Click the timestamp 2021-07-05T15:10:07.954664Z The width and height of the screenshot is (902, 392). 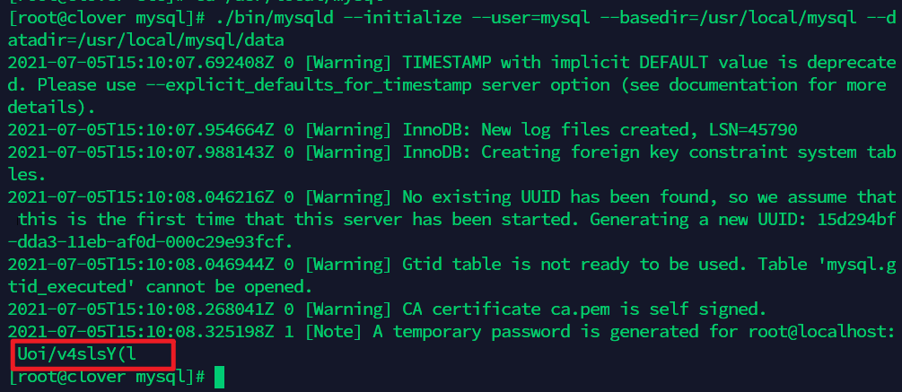point(141,130)
